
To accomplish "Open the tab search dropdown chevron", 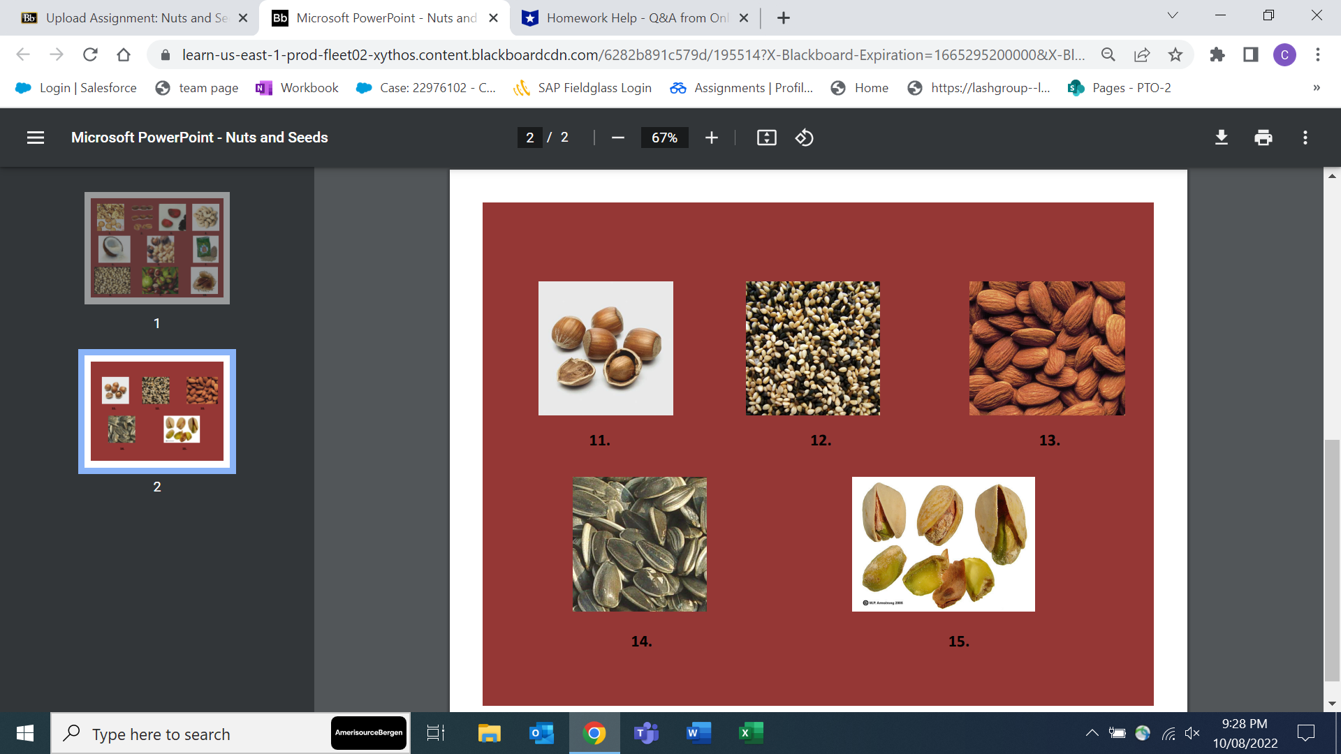I will (x=1172, y=15).
